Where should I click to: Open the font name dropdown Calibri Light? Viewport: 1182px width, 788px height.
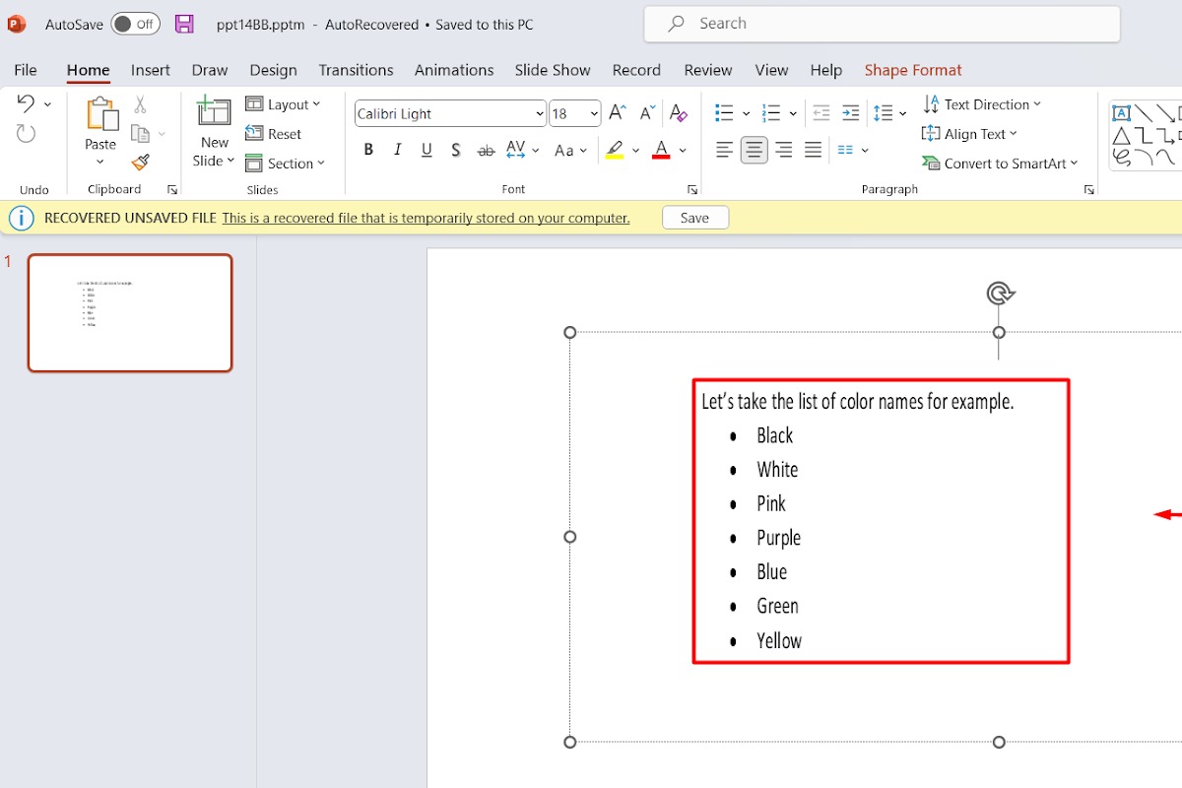[540, 114]
